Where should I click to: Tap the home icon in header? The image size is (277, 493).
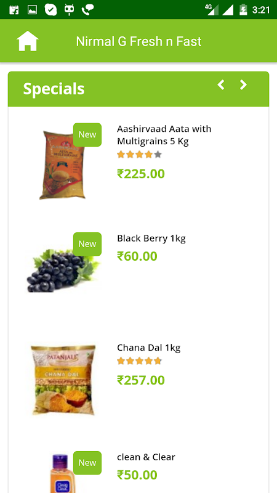tap(28, 41)
